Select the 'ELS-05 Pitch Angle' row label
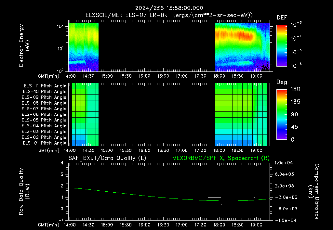 point(44,120)
